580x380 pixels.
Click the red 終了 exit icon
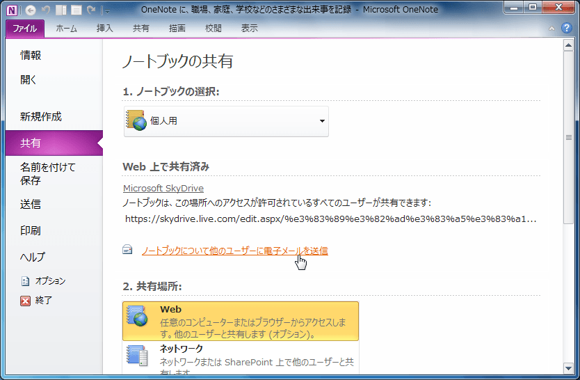coord(25,301)
